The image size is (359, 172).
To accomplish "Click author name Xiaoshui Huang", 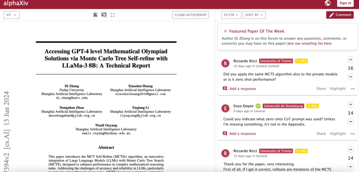I will (140, 86).
